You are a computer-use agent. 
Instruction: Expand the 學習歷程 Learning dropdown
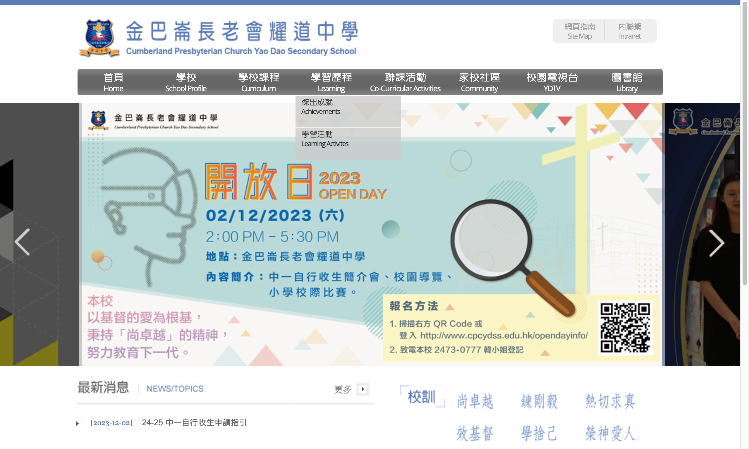pyautogui.click(x=331, y=82)
